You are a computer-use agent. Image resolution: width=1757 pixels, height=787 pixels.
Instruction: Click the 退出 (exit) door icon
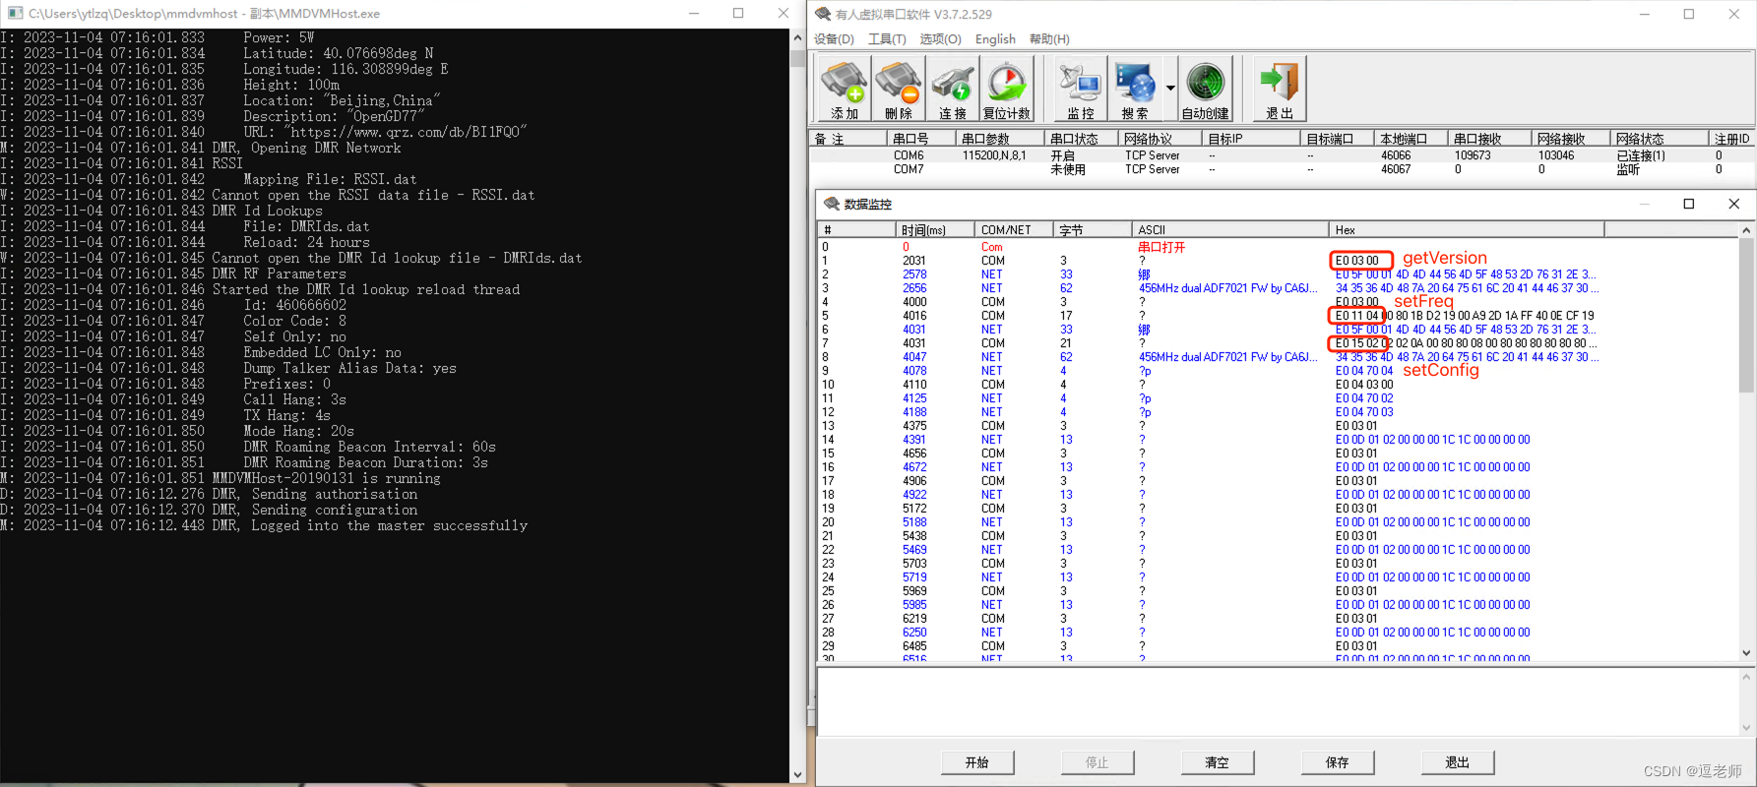[1280, 89]
